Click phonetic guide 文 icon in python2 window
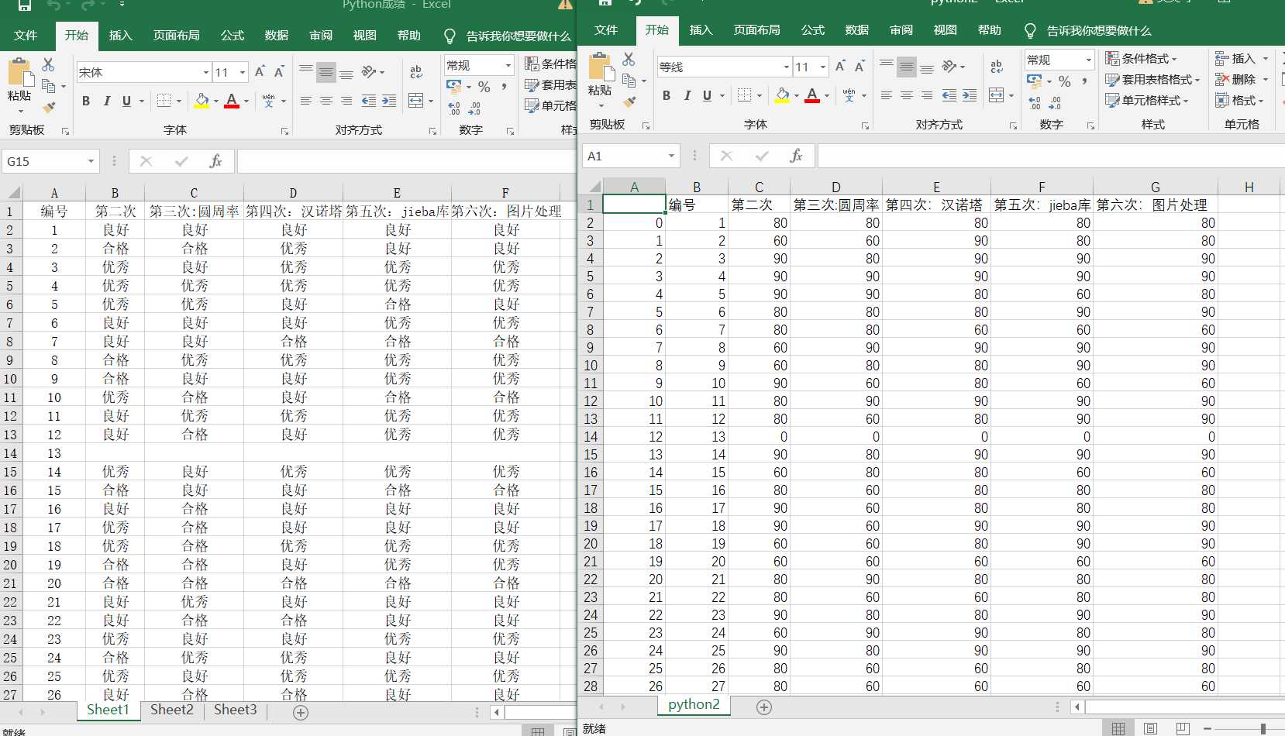Viewport: 1285px width, 736px height. tap(849, 95)
